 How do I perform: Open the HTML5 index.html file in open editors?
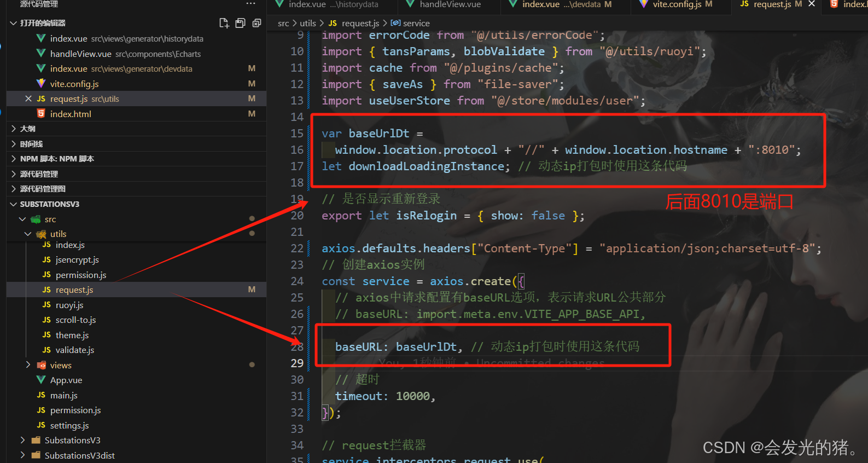71,114
